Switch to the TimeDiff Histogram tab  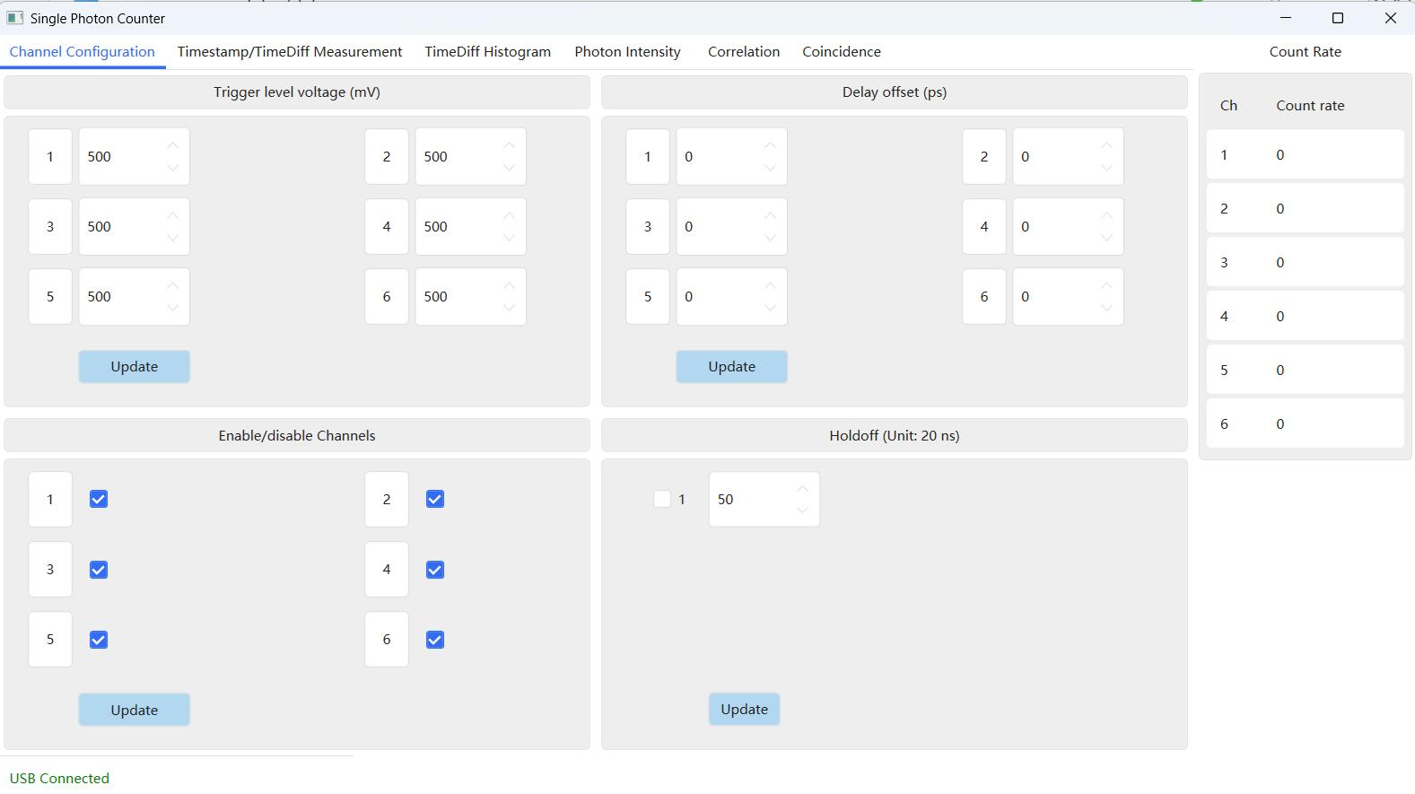point(487,52)
